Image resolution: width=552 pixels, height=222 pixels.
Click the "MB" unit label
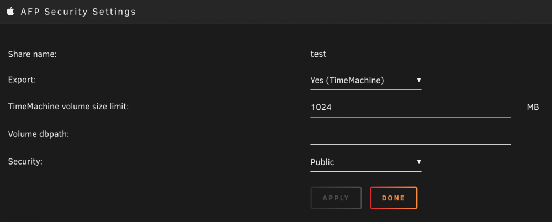pos(533,108)
